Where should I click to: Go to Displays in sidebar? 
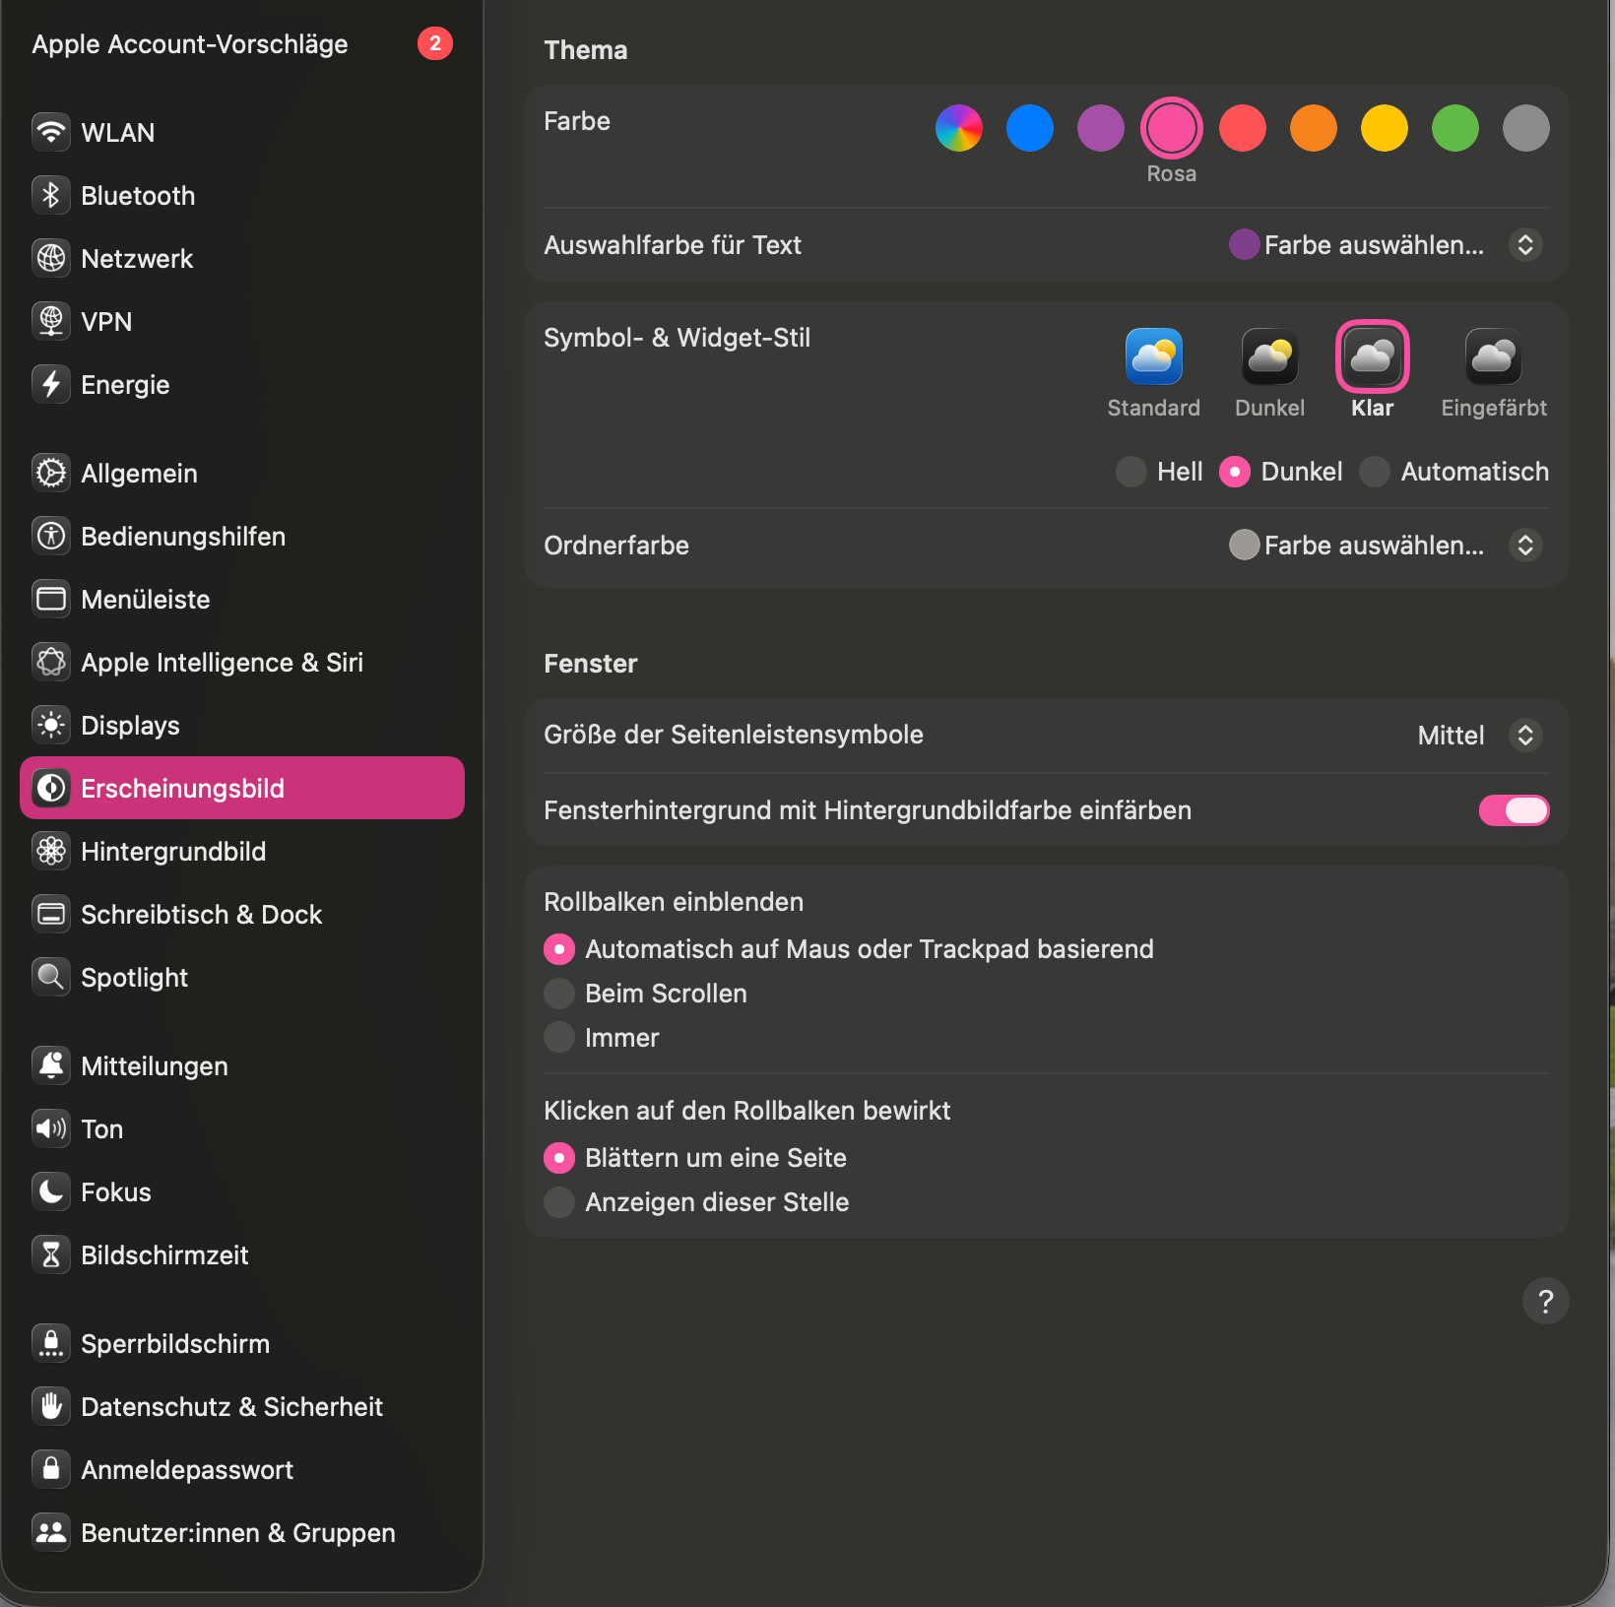(242, 726)
